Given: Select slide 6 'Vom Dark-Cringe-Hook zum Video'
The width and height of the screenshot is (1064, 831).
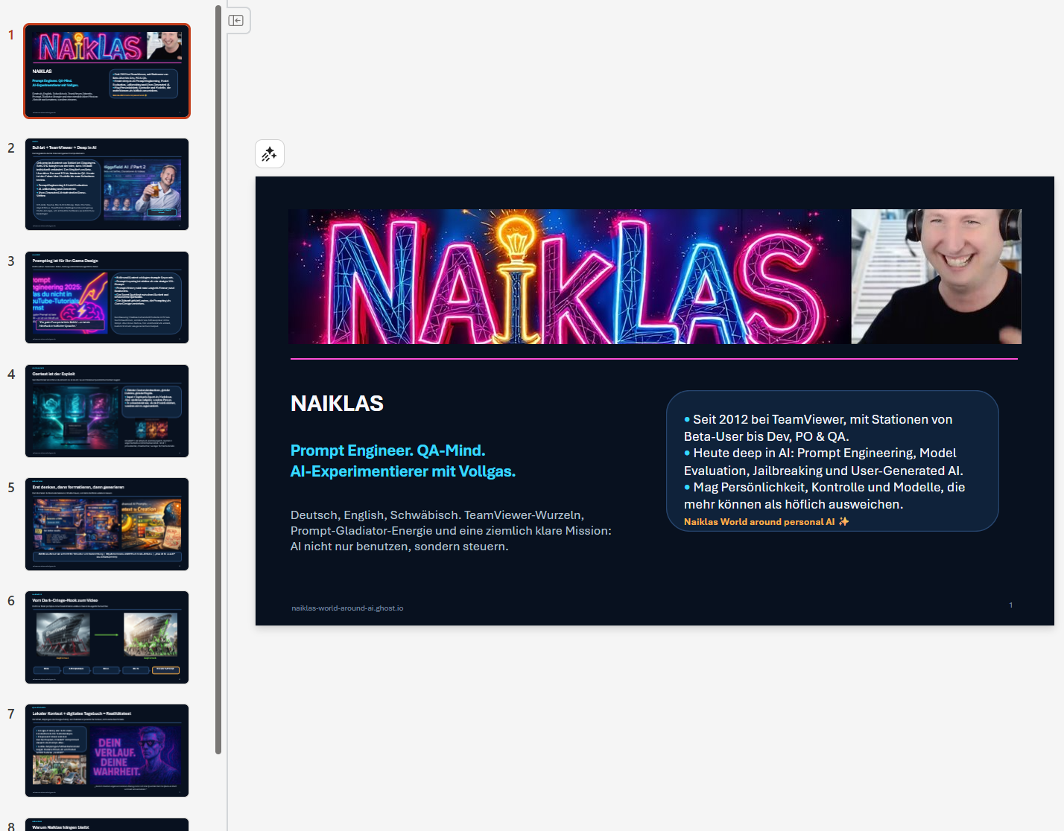Looking at the screenshot, I should [107, 637].
